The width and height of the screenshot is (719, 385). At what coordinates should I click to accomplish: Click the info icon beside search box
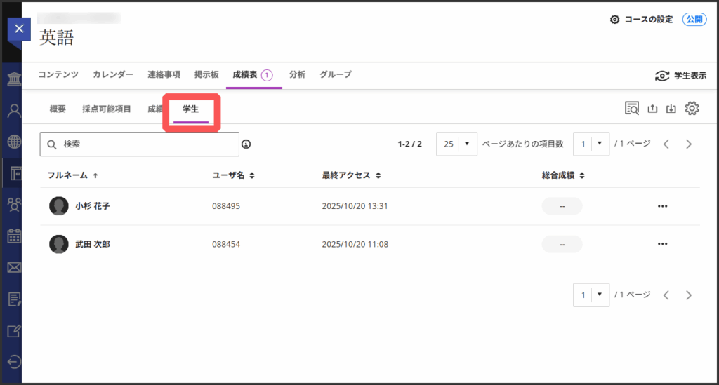(246, 144)
